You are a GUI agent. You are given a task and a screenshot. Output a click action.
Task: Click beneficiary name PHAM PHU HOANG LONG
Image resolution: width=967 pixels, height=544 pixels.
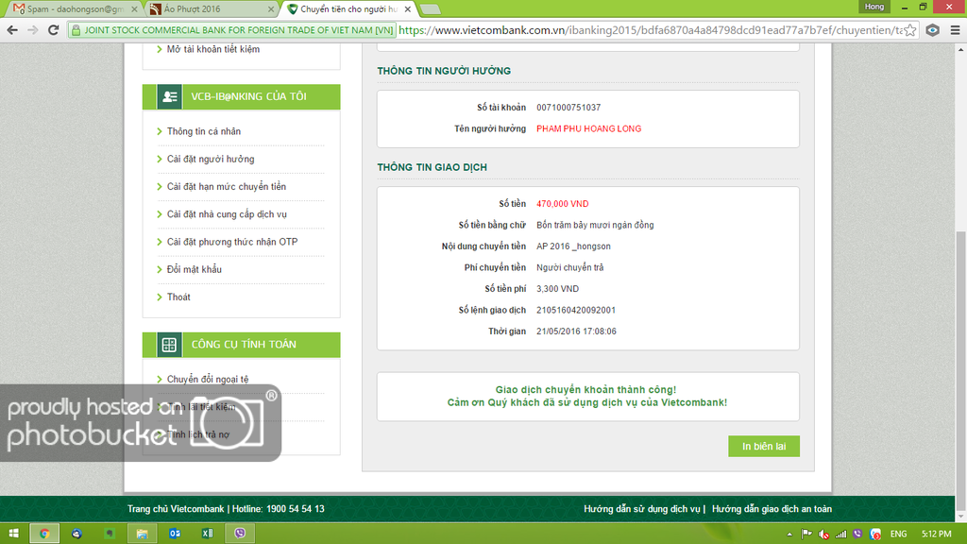(588, 128)
